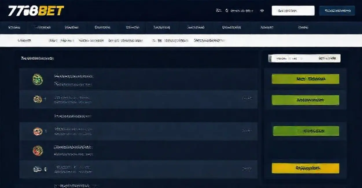This screenshot has width=362, height=188.
Task: Open the last item in dark navigation bar
Action: (303, 28)
